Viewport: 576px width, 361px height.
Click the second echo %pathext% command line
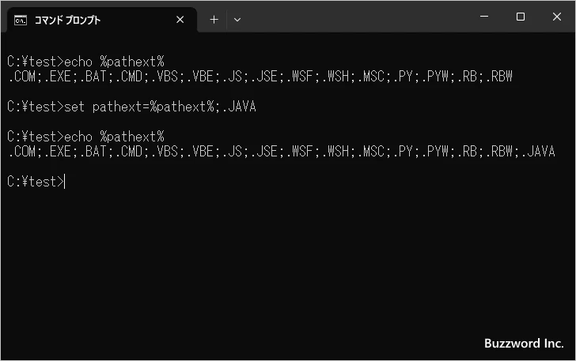tap(85, 137)
